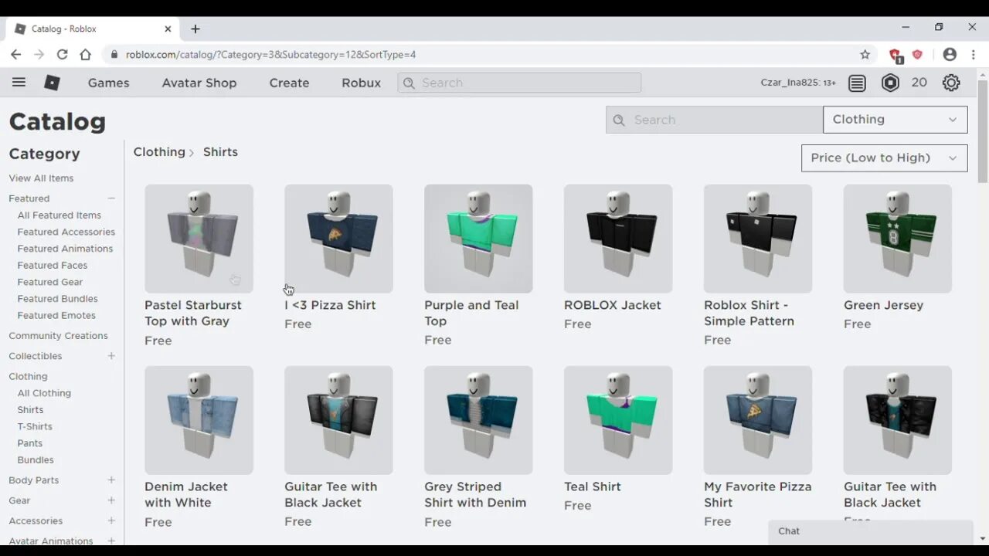Image resolution: width=989 pixels, height=556 pixels.
Task: Go back with browser back arrow
Action: (x=15, y=54)
